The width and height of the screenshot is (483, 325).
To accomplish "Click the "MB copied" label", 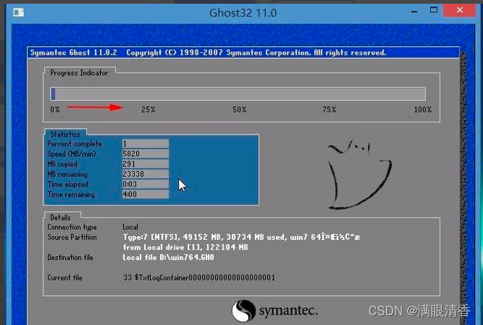I will pyautogui.click(x=62, y=164).
